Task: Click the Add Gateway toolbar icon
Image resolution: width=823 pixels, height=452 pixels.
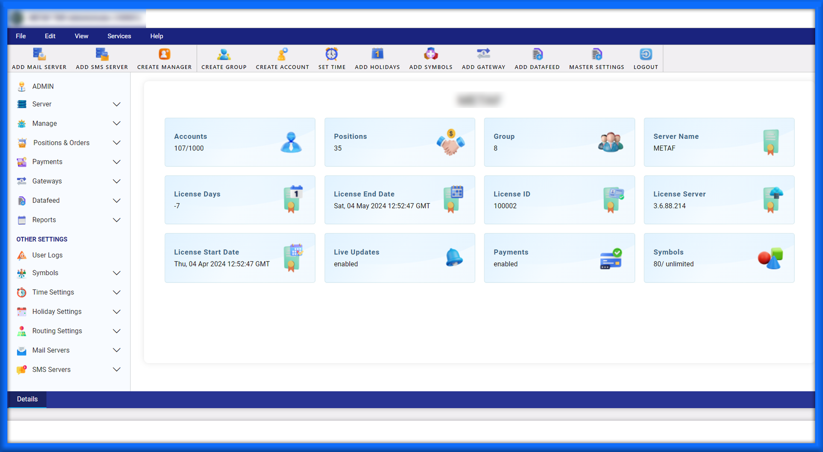Action: tap(483, 54)
